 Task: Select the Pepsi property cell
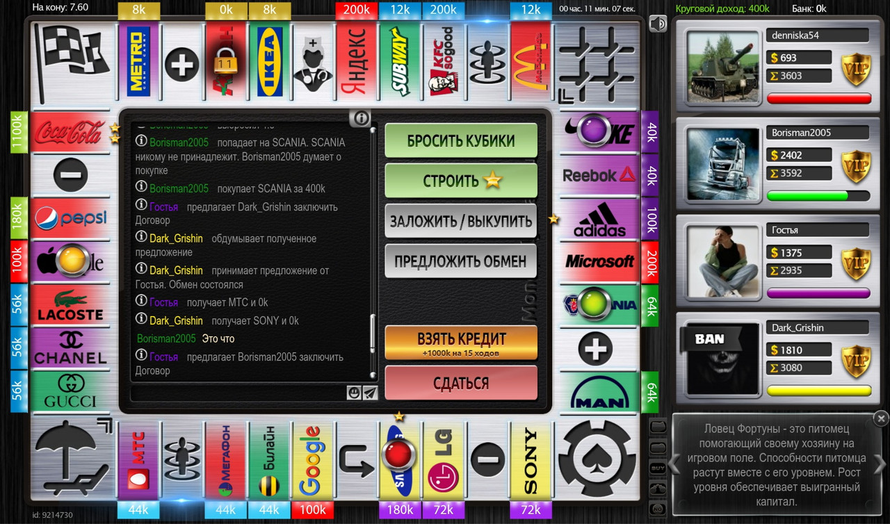point(71,218)
